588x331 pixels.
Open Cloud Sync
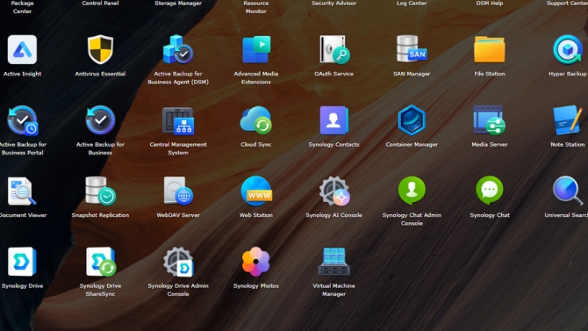tap(256, 120)
